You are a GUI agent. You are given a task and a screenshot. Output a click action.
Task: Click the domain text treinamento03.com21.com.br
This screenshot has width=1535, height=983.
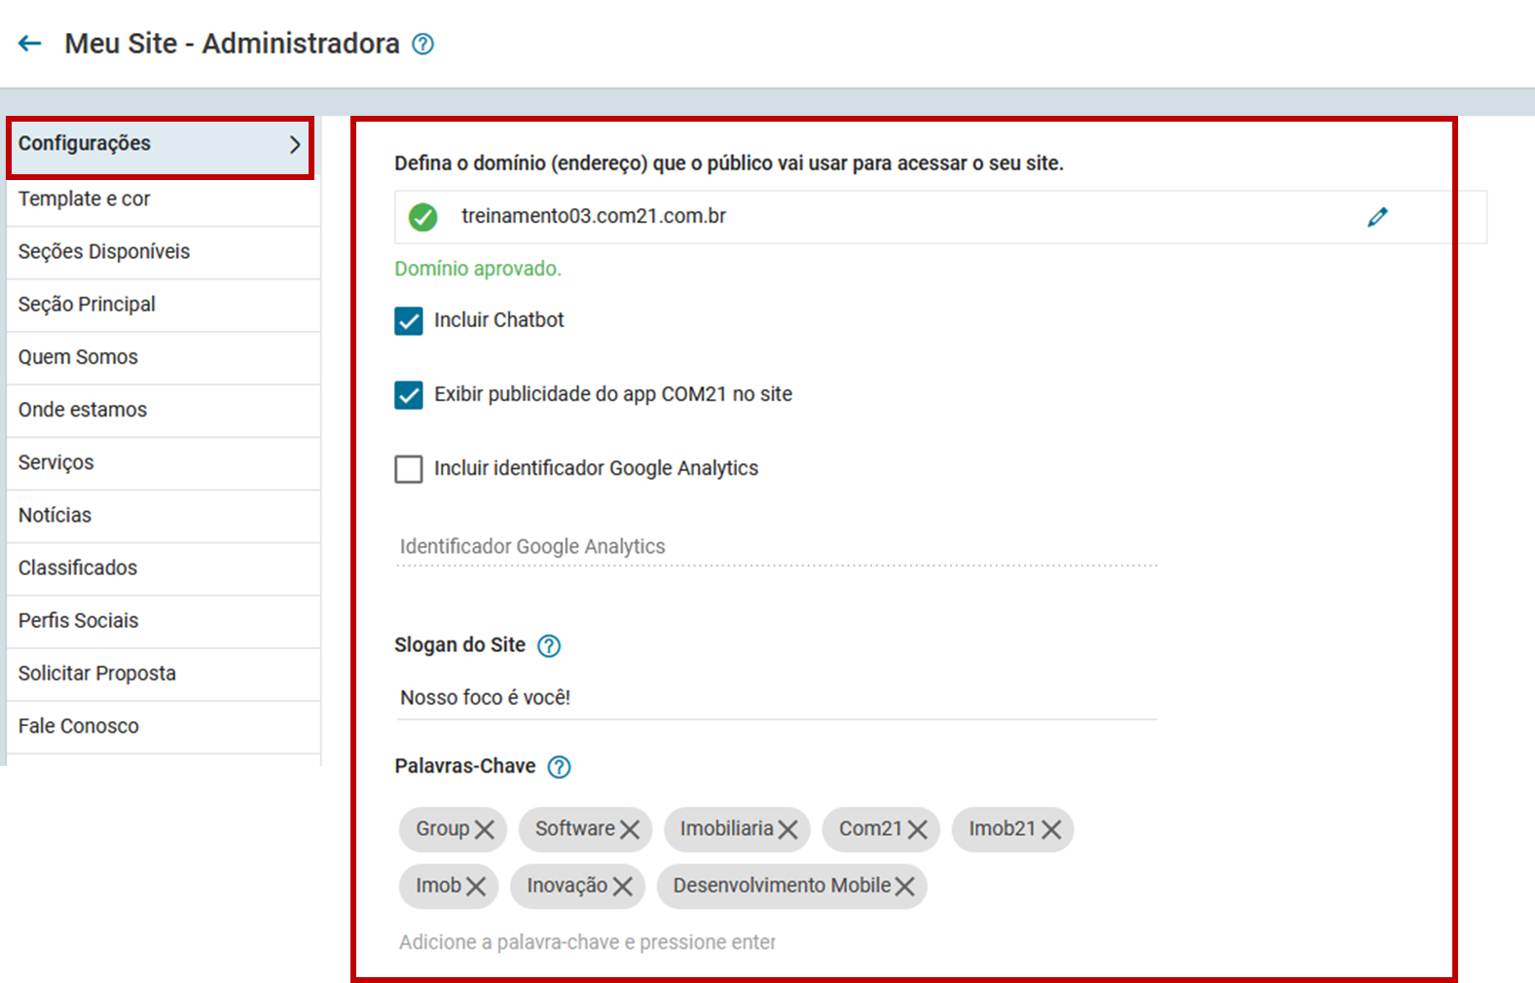pos(594,216)
